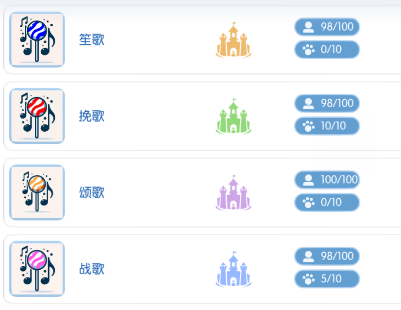Click 挽歌's 98/100 member count badge
This screenshot has height=310, width=401.
(x=327, y=103)
